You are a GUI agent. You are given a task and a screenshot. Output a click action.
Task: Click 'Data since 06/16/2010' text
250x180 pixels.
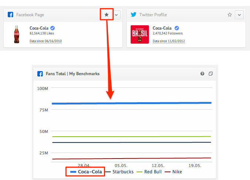(x=45, y=41)
